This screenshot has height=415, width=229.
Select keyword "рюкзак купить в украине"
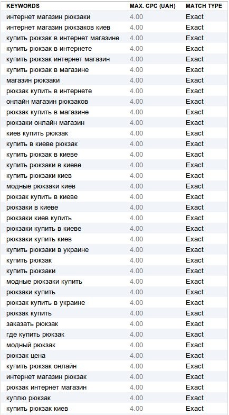point(45,303)
